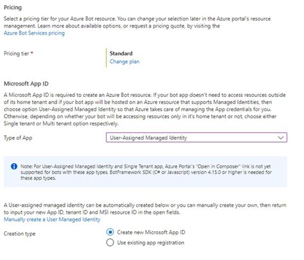Click the blue info icon in the note
The image size is (304, 260).
pos(14,166)
